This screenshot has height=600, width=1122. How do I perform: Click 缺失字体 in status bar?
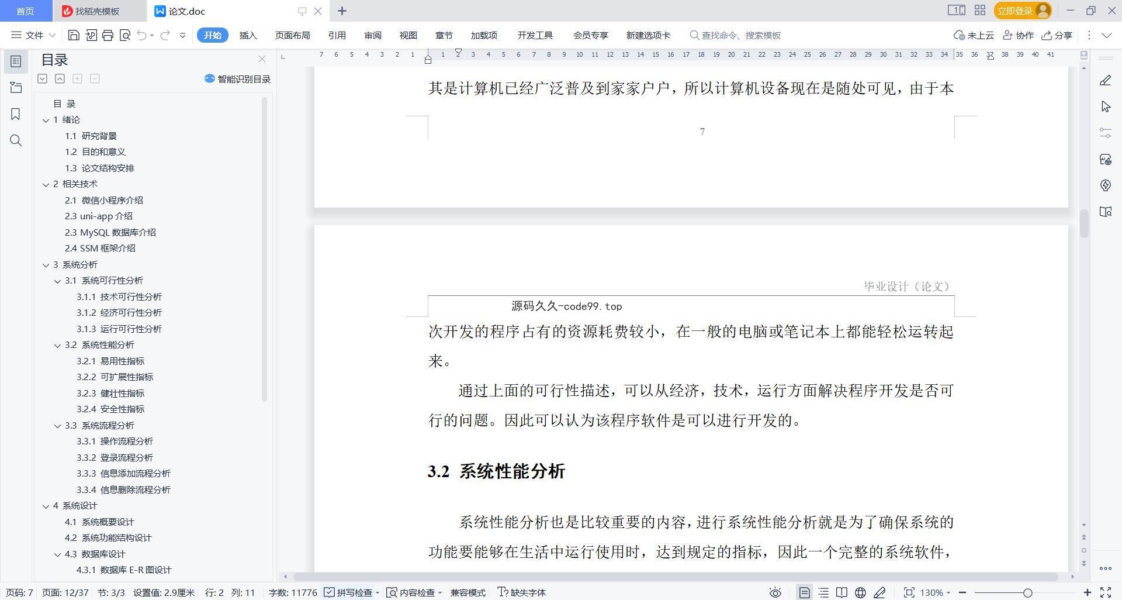(521, 592)
